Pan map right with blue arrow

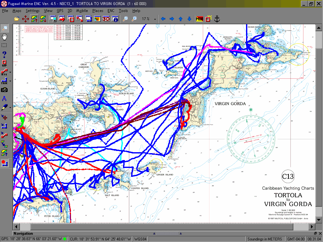[x=172, y=19]
